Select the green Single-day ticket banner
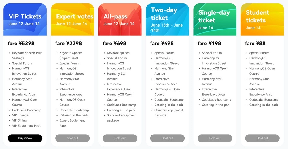288x149 pixels. [x=215, y=20]
